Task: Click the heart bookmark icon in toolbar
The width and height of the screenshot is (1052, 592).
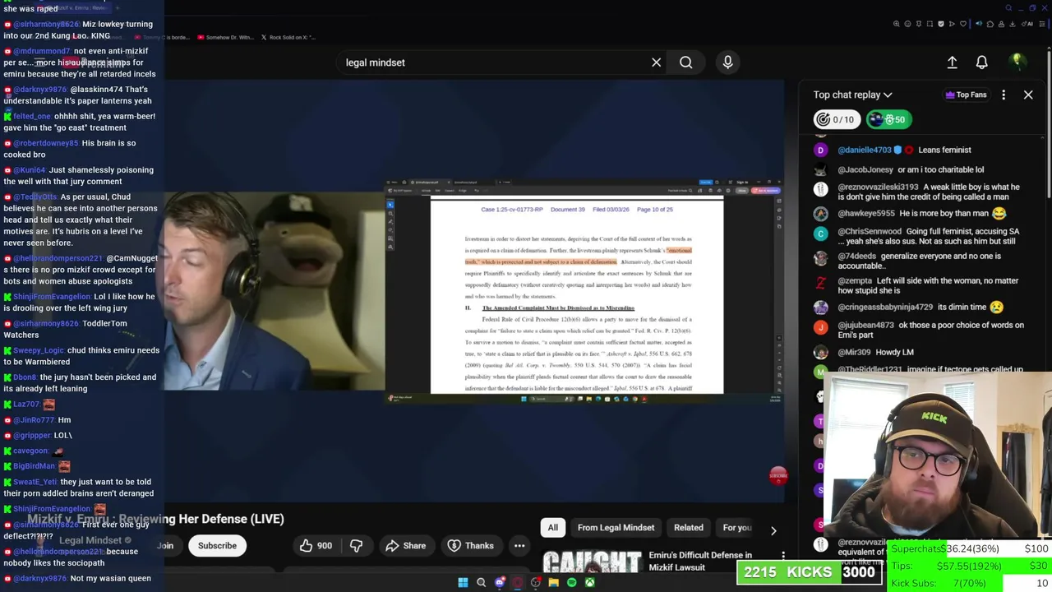Action: click(963, 24)
